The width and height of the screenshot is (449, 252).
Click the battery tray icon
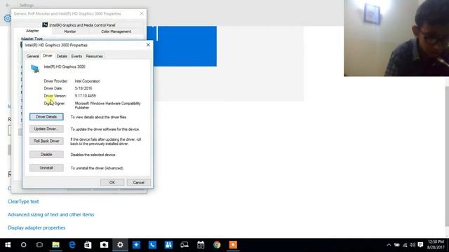coord(396,245)
